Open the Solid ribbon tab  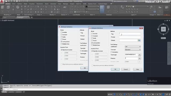click(14, 4)
